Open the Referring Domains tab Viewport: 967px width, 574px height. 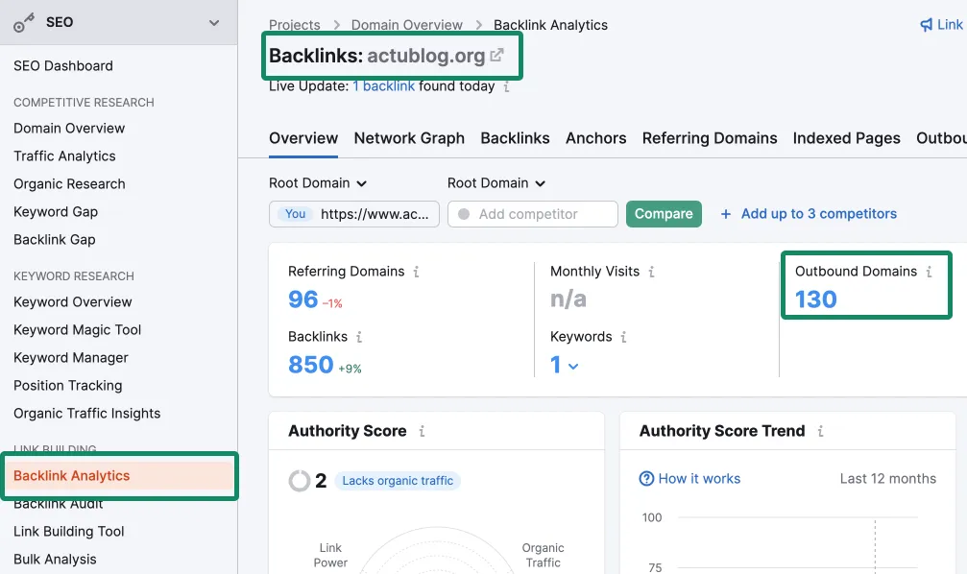[710, 138]
